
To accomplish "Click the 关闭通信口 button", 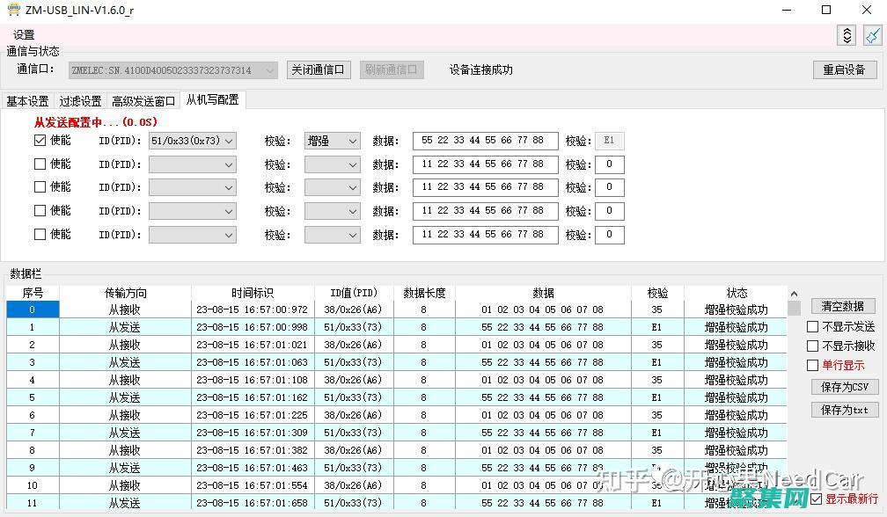I will (319, 69).
